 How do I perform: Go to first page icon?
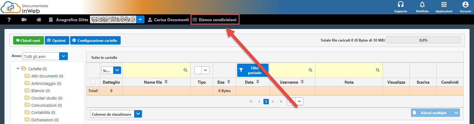tap(251, 102)
